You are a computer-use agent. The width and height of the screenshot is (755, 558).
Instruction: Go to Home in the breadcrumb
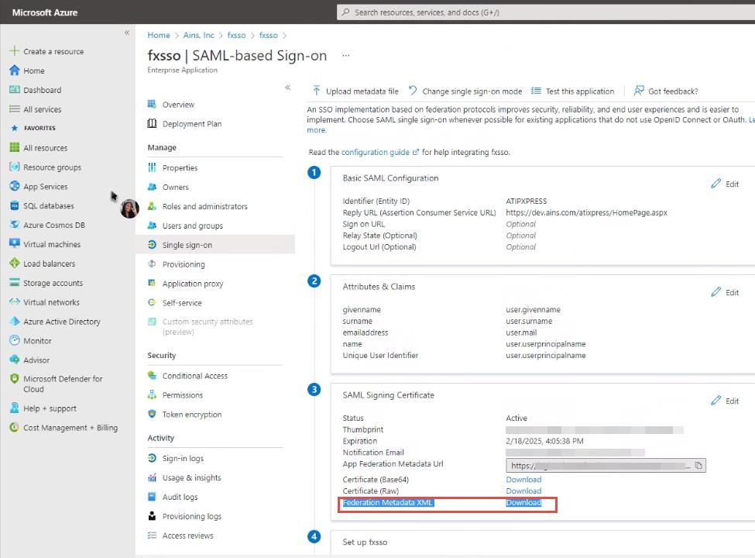tap(159, 35)
